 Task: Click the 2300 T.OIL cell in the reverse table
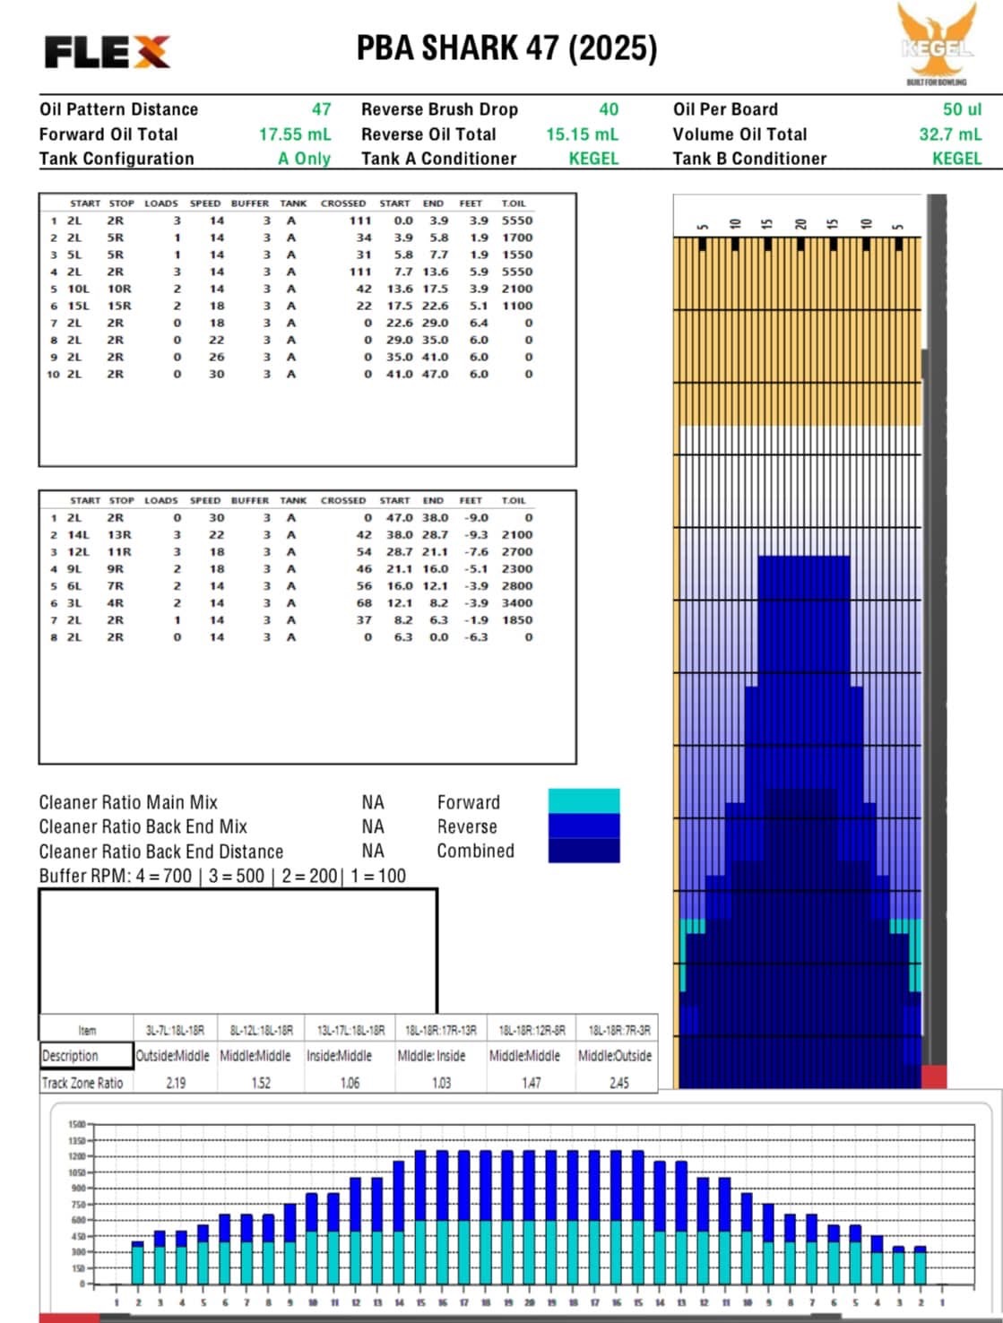tap(517, 568)
